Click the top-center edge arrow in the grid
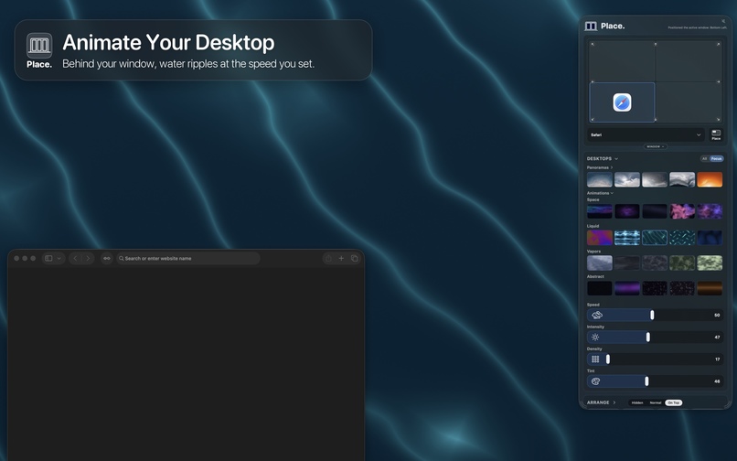Viewport: 737px width, 461px height. click(x=656, y=44)
